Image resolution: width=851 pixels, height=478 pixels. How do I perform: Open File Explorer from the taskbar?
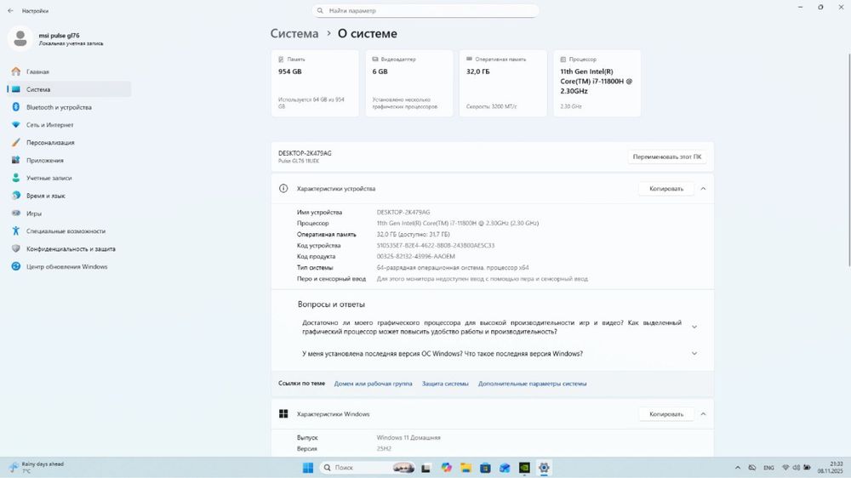[x=465, y=468]
